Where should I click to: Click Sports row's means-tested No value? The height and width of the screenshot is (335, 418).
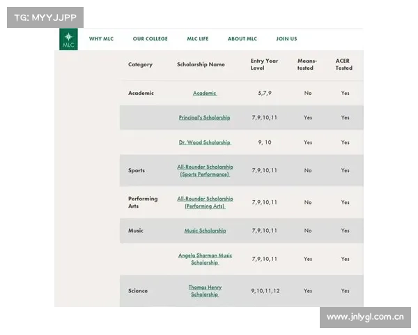308,170
